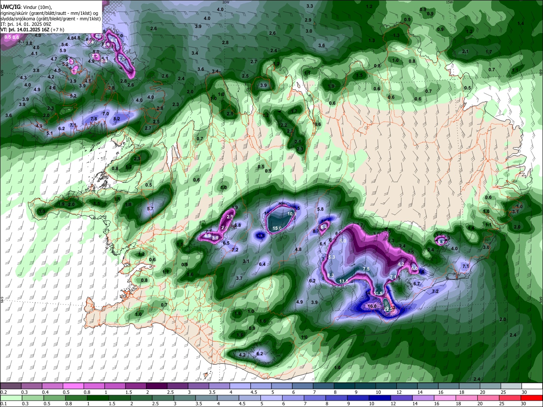The height and width of the screenshot is (407, 543).
Task: Select the white 30 swatch in the top legend row
Action: (532, 386)
